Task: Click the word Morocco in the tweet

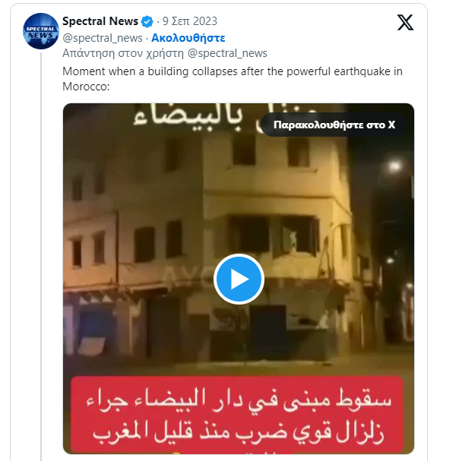Action: 84,87
